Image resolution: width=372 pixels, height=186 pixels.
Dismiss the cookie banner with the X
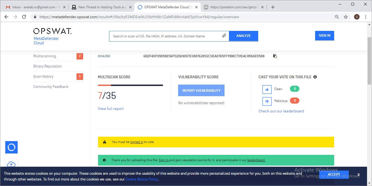click(x=358, y=175)
